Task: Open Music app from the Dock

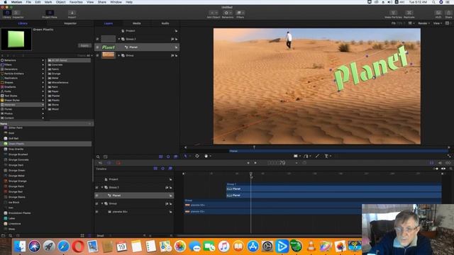Action: (x=223, y=246)
